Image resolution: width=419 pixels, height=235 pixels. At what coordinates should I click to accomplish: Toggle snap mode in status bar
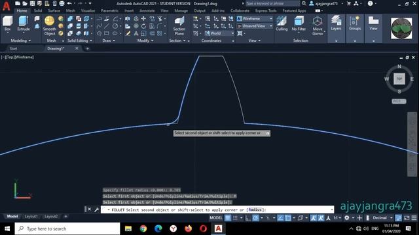[235, 218]
